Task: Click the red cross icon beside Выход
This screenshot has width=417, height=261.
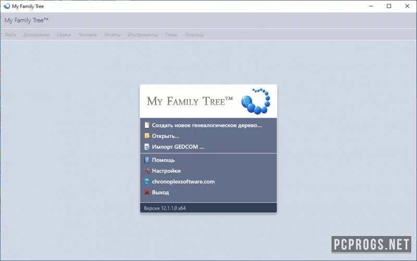Action: pyautogui.click(x=147, y=192)
